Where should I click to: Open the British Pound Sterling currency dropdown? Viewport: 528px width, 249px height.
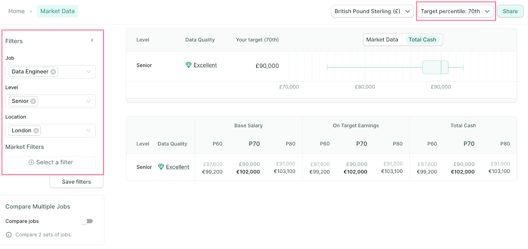[372, 11]
